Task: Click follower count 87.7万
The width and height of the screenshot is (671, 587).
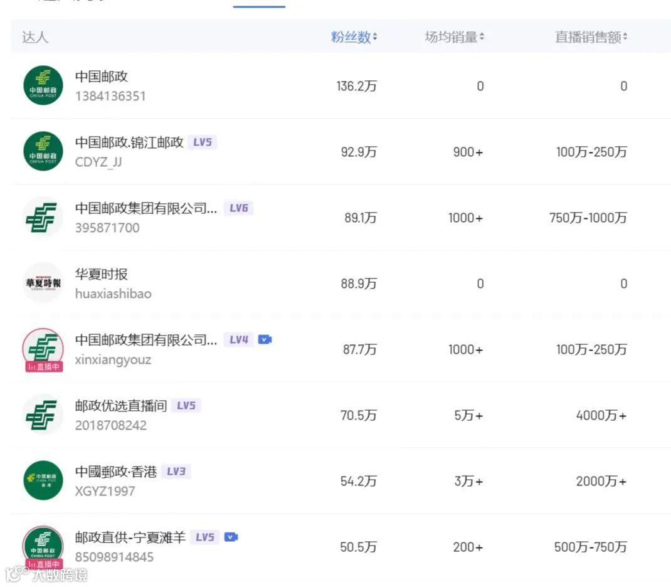Action: 360,349
